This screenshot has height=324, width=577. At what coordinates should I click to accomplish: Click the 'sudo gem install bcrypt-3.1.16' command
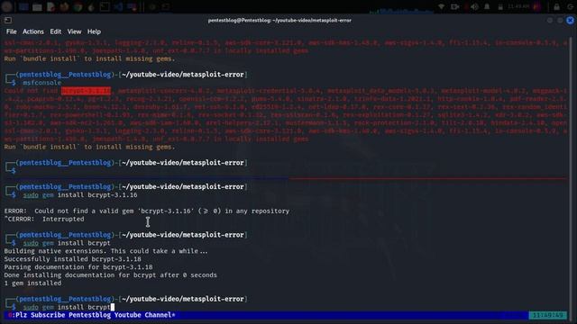(80, 195)
